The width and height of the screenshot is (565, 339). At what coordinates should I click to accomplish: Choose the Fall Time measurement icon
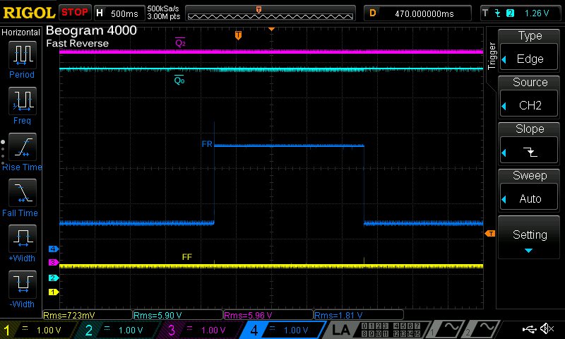tap(22, 193)
